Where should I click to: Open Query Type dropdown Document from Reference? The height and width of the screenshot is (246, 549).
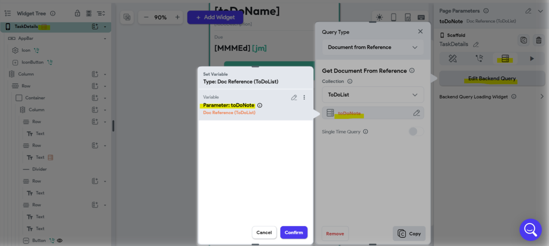pyautogui.click(x=373, y=47)
